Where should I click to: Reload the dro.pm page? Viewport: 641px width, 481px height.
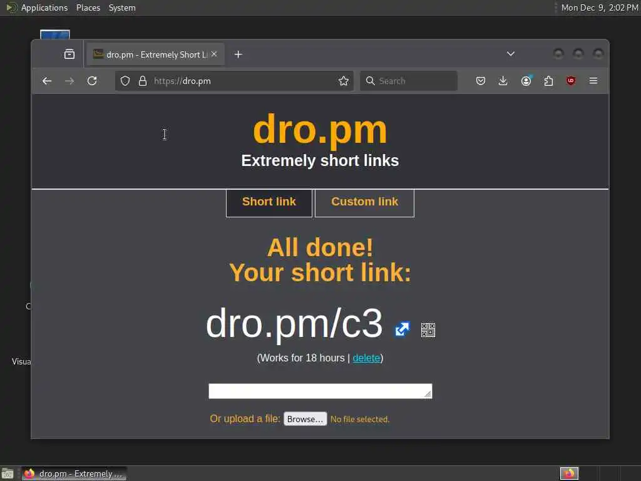click(x=92, y=81)
